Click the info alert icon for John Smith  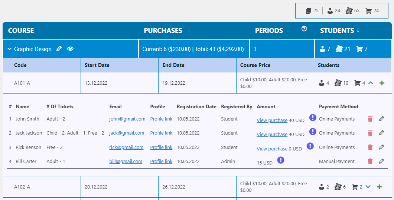pos(313,118)
